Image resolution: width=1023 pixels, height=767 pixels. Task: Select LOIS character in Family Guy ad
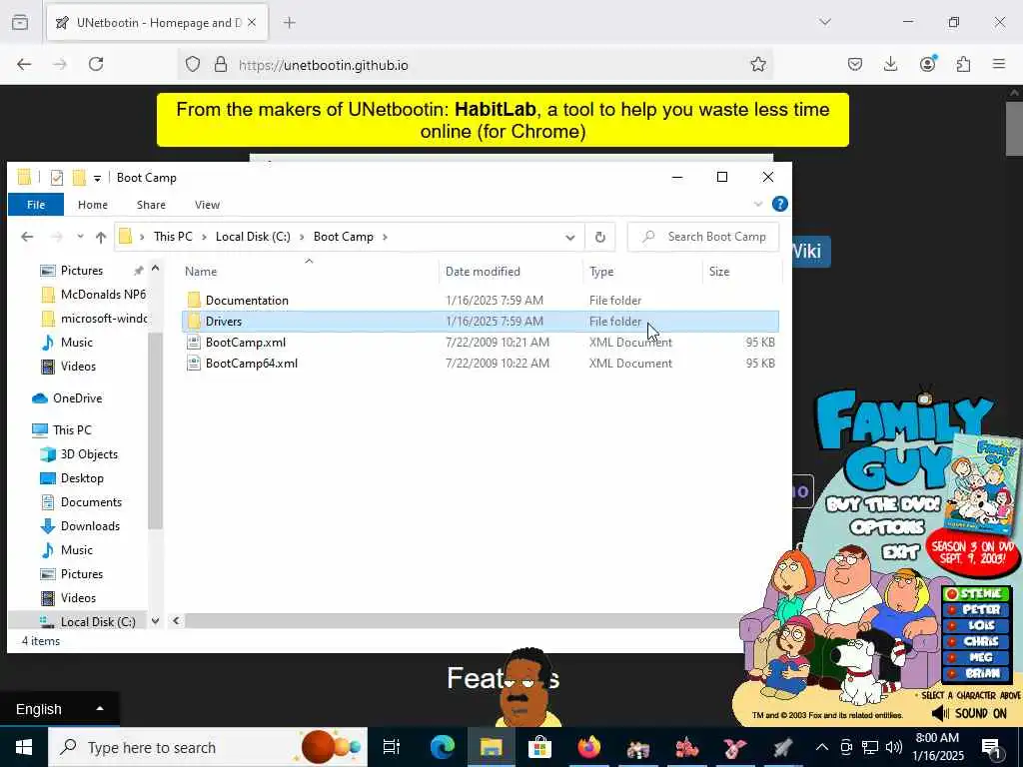pos(977,625)
